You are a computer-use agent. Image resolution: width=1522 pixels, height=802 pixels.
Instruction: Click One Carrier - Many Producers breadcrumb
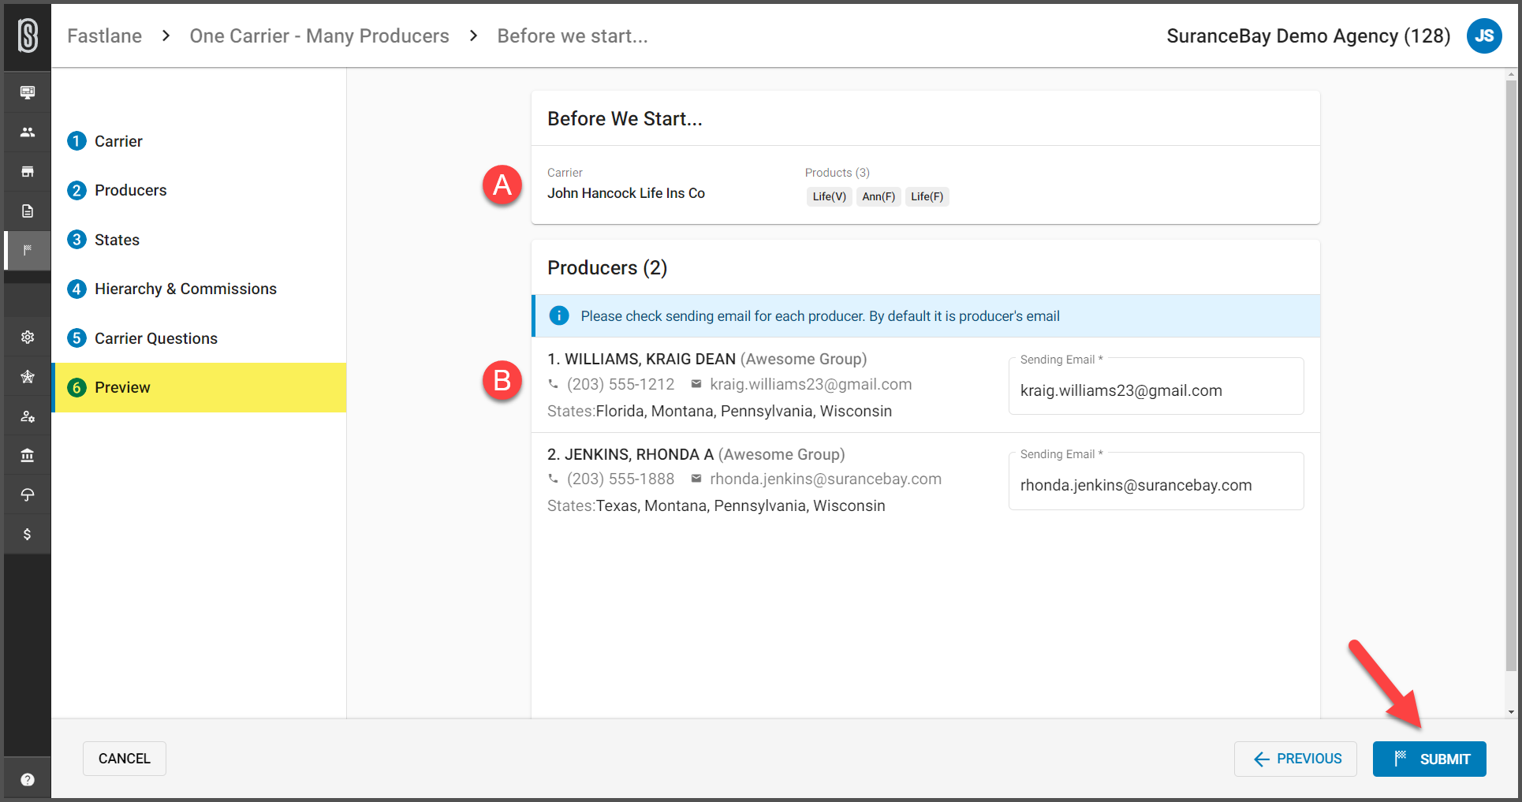coord(319,35)
